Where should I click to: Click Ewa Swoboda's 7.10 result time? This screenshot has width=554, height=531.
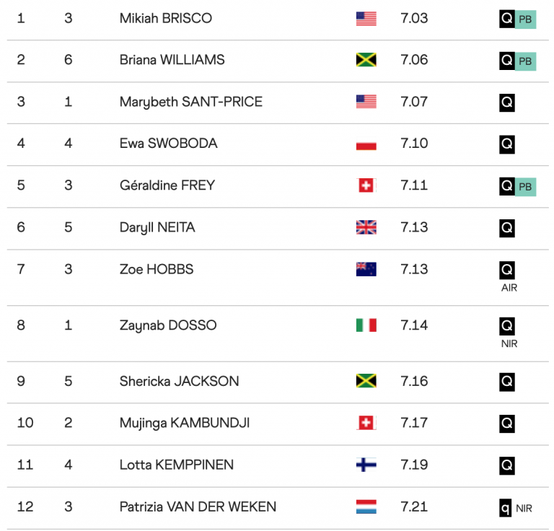(414, 144)
